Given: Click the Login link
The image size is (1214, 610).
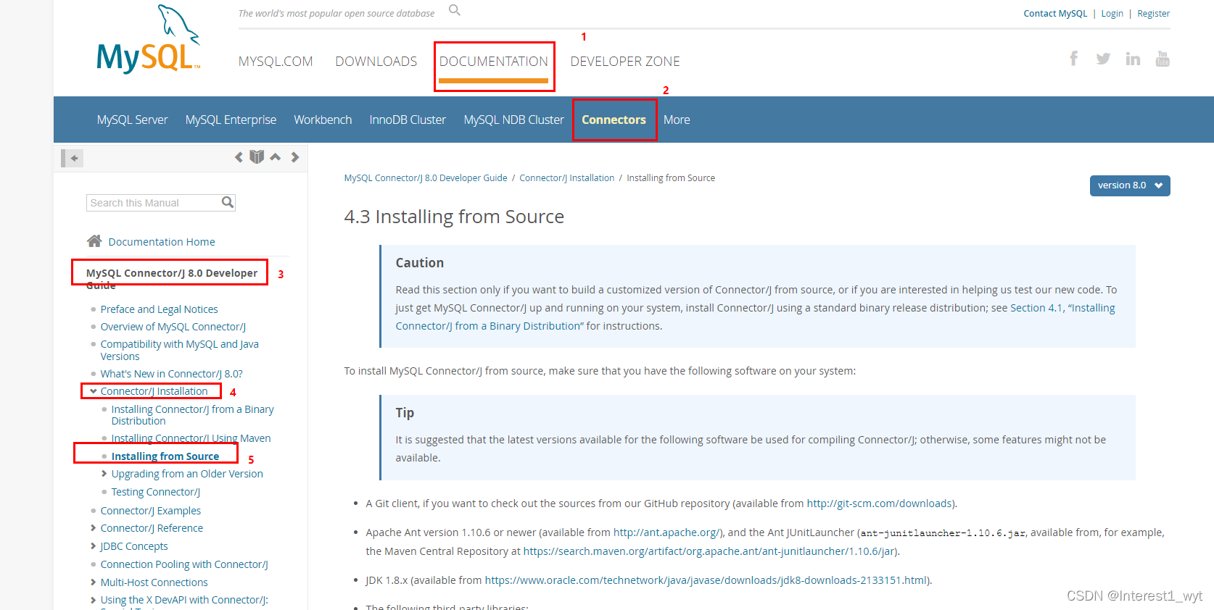Looking at the screenshot, I should (1112, 13).
